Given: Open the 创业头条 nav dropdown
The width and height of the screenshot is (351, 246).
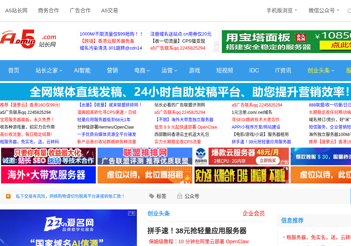Looking at the screenshot, I should 321,70.
